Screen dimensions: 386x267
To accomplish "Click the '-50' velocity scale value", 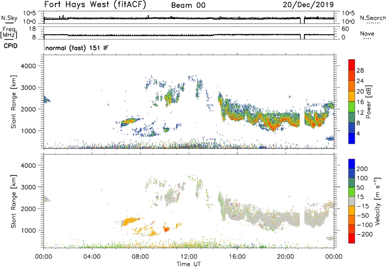I will 363,215.
